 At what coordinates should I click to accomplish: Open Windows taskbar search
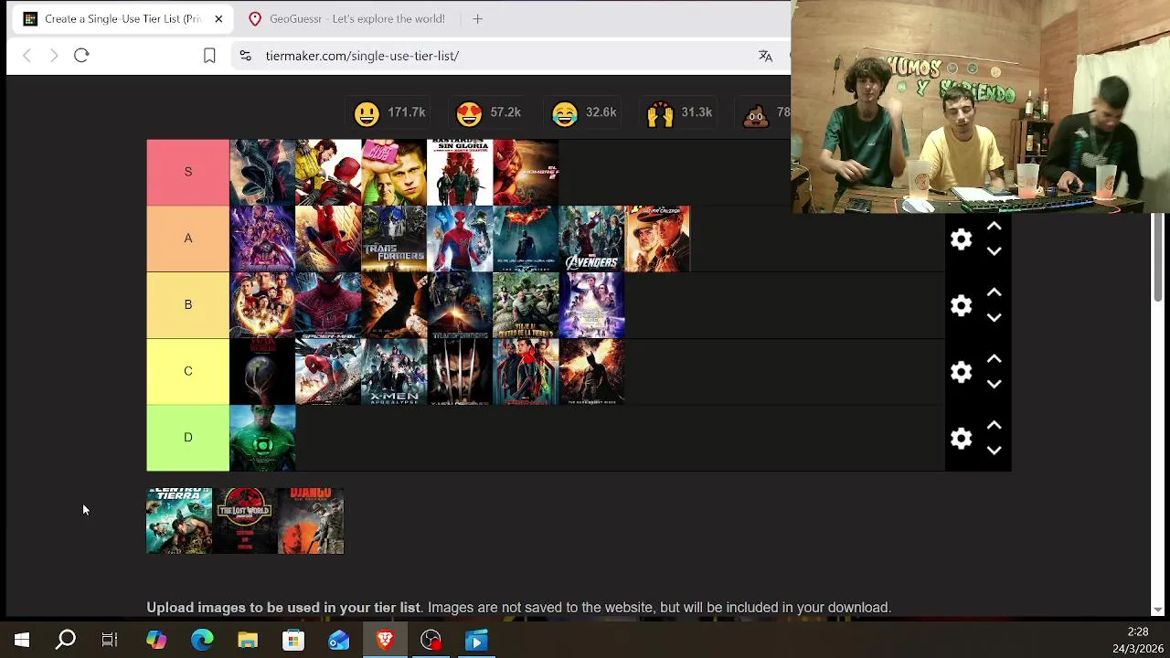[66, 640]
